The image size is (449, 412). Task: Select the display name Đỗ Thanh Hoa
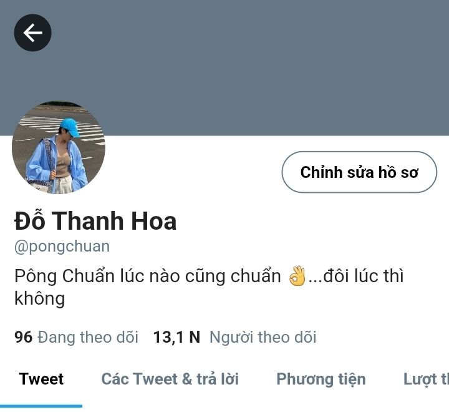point(95,221)
